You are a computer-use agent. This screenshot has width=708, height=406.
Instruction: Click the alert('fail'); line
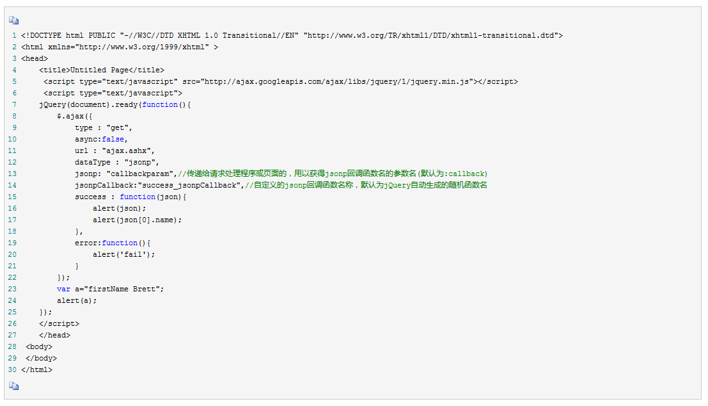point(124,254)
